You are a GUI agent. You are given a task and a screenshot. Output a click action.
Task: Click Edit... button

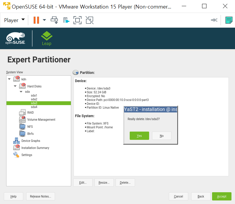point(83,183)
